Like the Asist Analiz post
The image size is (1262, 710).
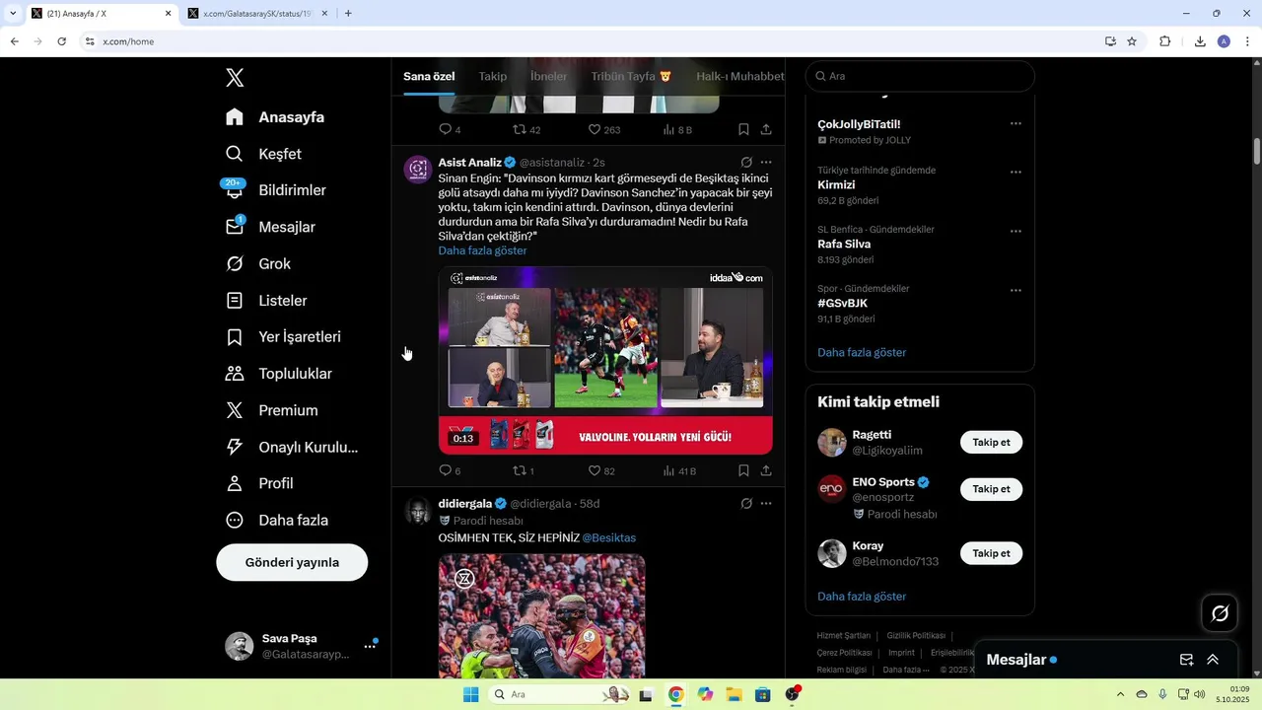tap(601, 470)
